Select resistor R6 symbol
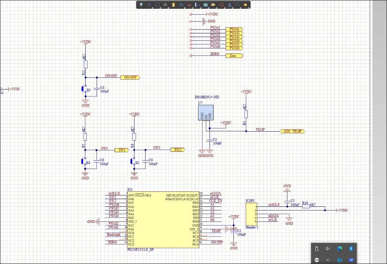 pyautogui.click(x=134, y=137)
